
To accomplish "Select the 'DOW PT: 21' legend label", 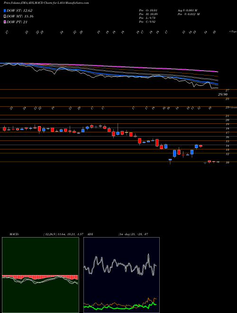I will pyautogui.click(x=17, y=22).
